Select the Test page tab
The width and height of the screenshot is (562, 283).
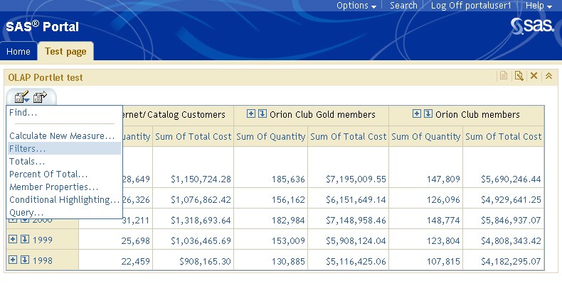(x=65, y=52)
